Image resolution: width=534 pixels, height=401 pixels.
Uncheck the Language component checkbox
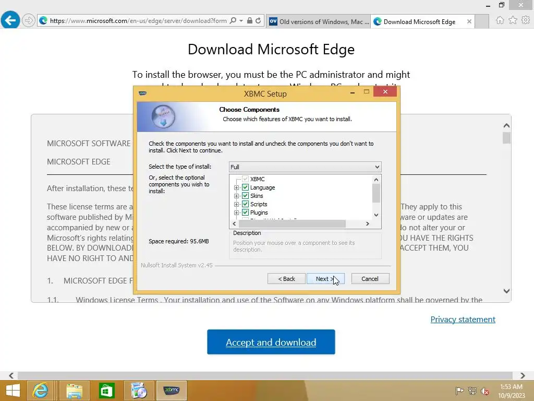coord(245,187)
